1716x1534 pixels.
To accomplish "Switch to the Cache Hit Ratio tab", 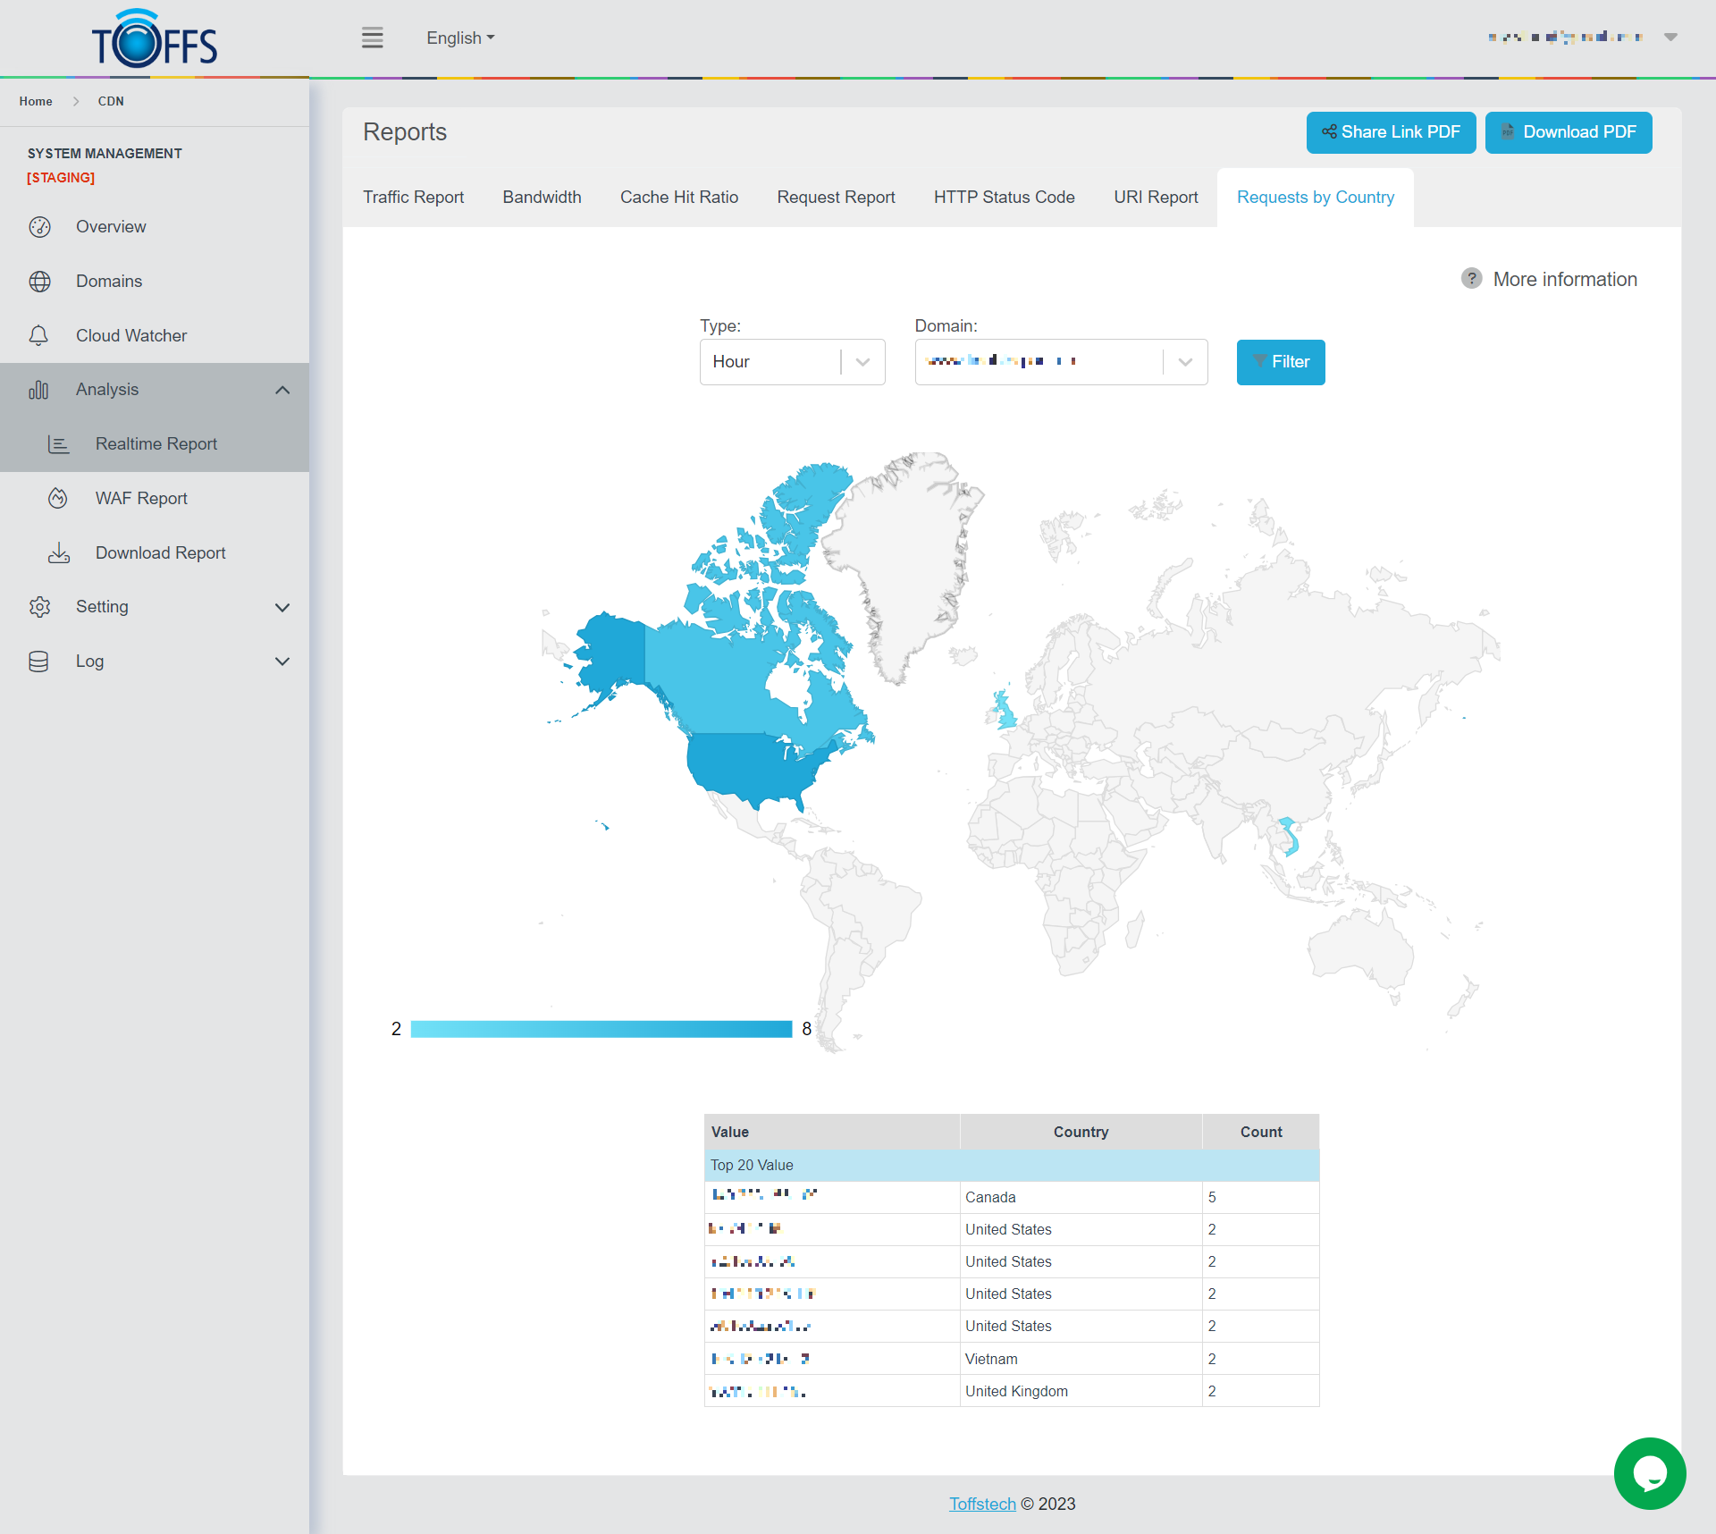I will point(678,198).
